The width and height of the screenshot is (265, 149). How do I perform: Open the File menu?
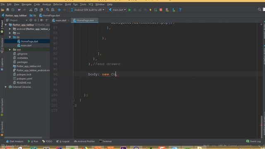click(3, 5)
